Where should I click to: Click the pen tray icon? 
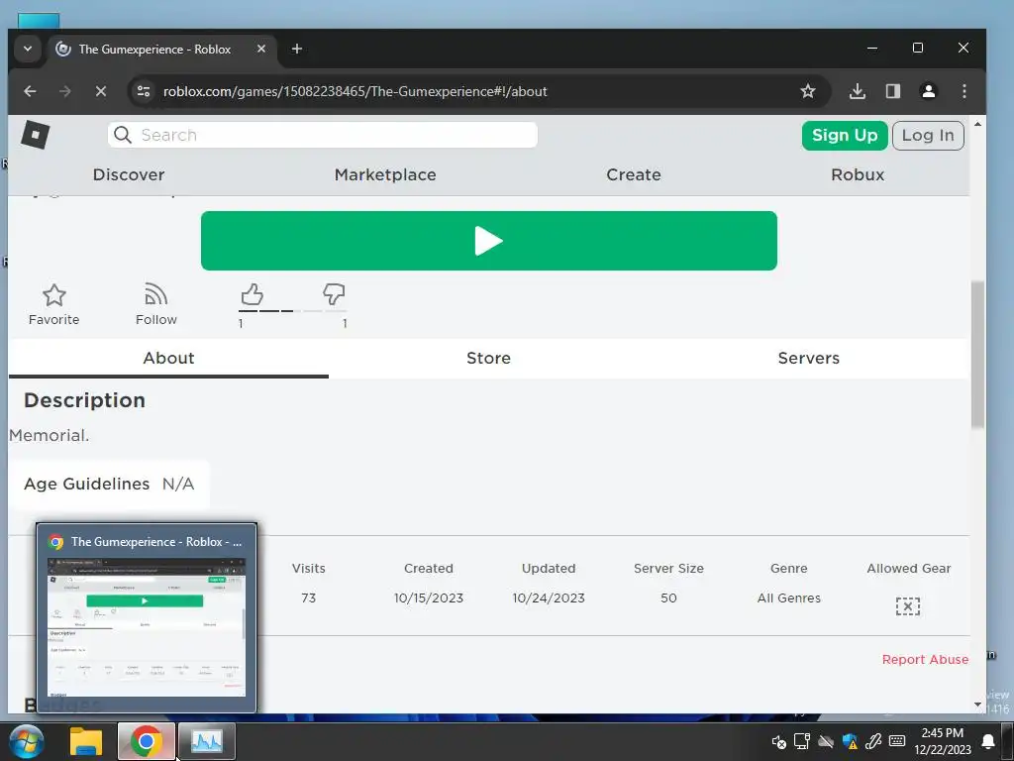coord(873,741)
